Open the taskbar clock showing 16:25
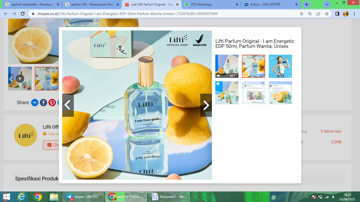This screenshot has width=360, height=202. (x=347, y=197)
